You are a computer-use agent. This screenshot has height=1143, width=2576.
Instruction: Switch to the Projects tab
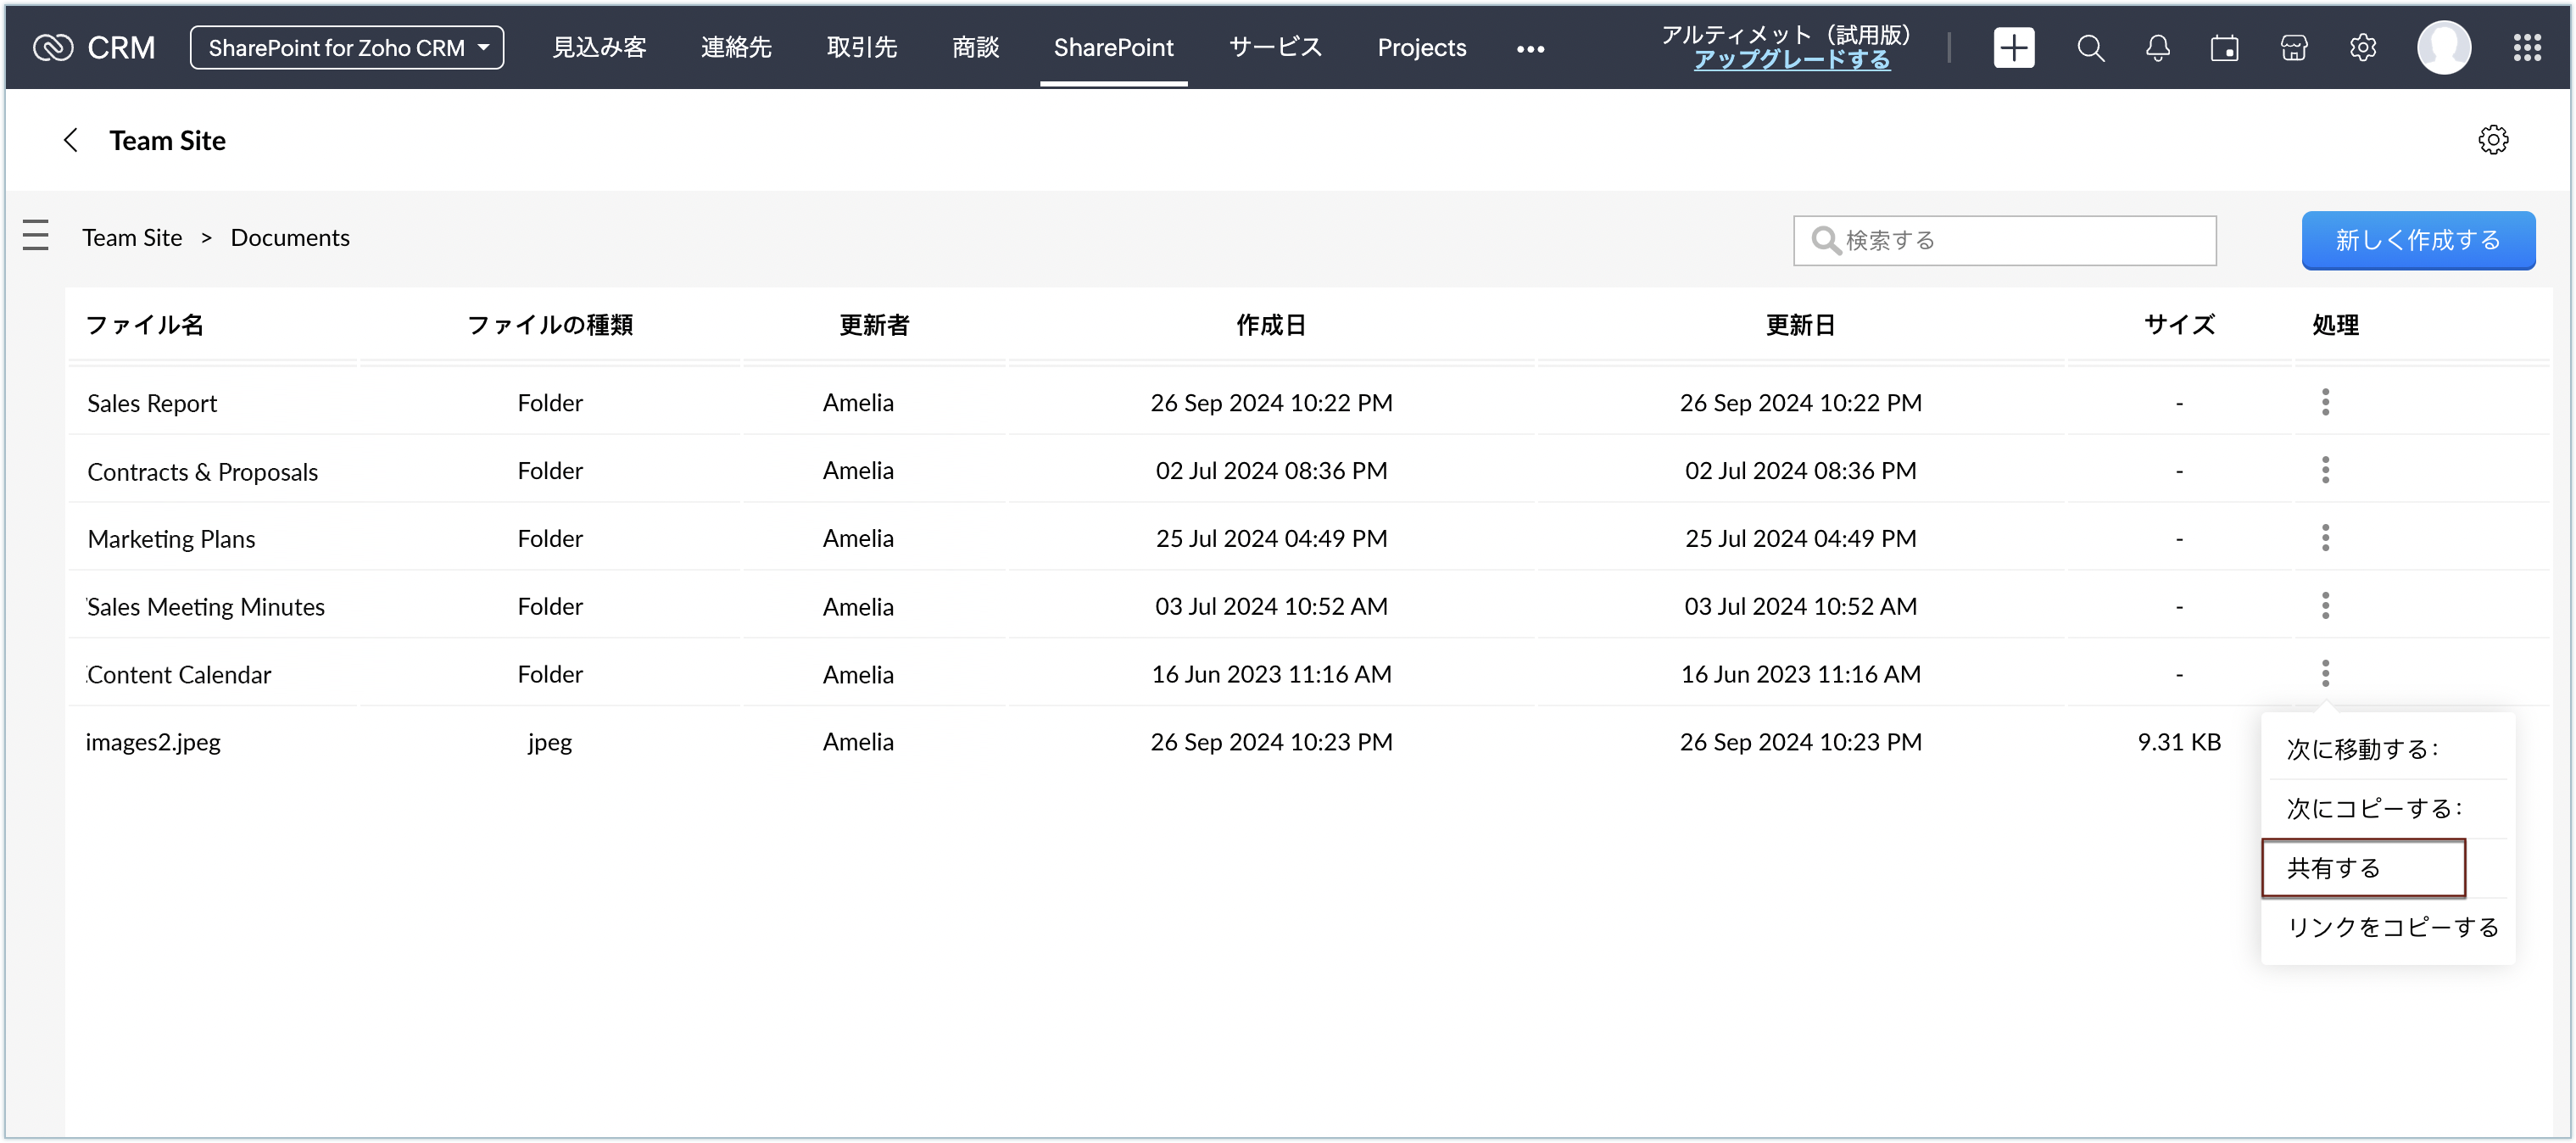(x=1421, y=48)
